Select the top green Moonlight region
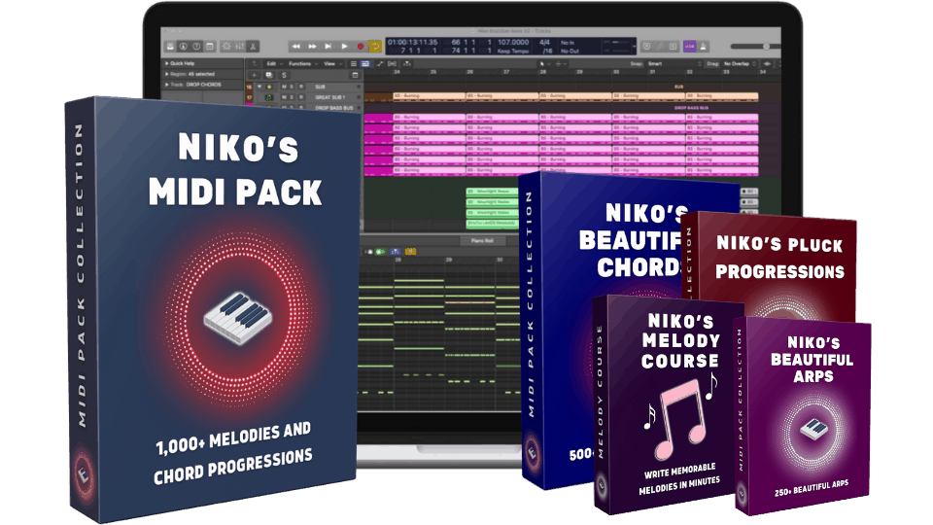The width and height of the screenshot is (933, 525). (x=491, y=192)
